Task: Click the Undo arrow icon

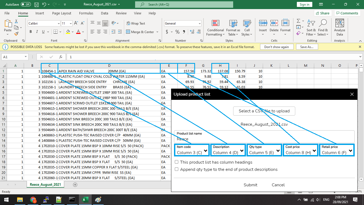Action: pyautogui.click(x=44, y=5)
